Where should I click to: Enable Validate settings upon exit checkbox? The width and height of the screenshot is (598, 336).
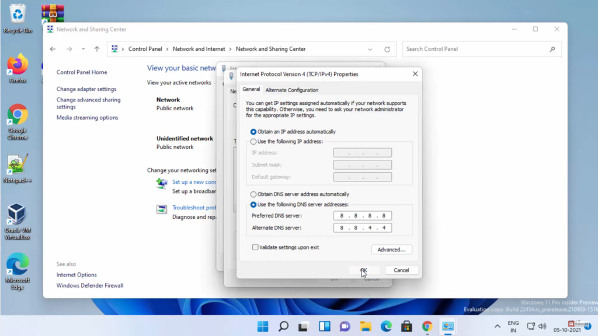coord(255,247)
